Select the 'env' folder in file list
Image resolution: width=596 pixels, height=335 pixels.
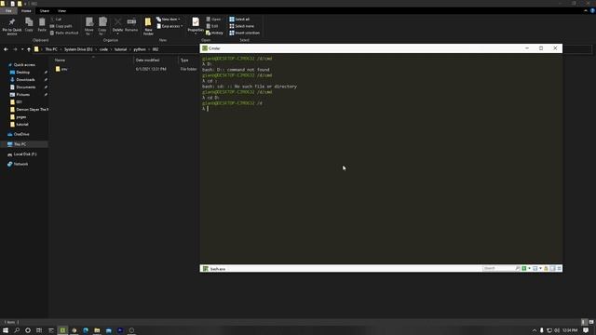[x=61, y=69]
